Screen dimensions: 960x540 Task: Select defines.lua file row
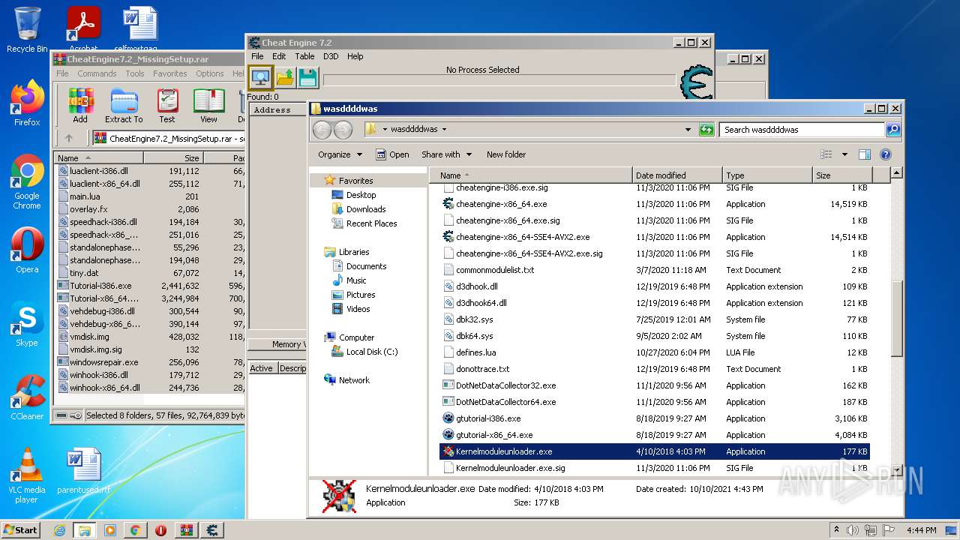pyautogui.click(x=655, y=352)
